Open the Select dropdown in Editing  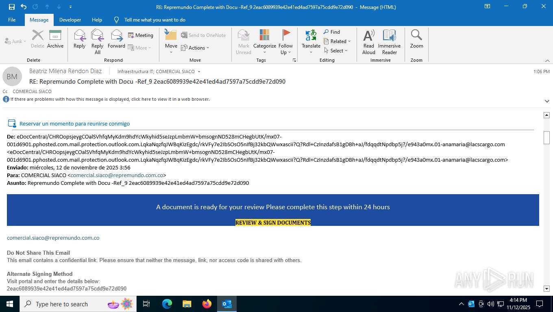(336, 51)
